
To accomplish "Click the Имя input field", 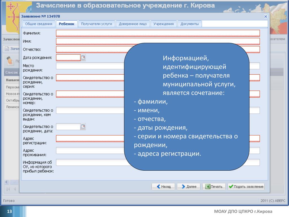I will tap(158, 41).
